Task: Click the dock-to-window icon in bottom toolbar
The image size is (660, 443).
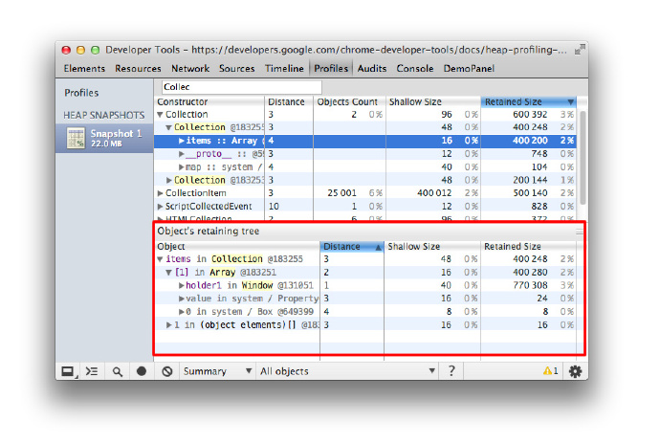Action: [68, 371]
